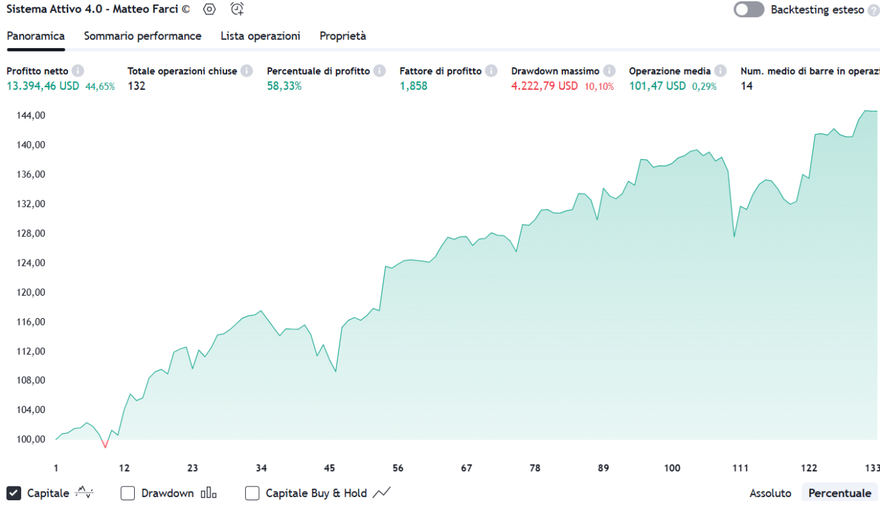Click the 144,00 y-axis label
Screen dimensions: 880x524
click(x=30, y=115)
